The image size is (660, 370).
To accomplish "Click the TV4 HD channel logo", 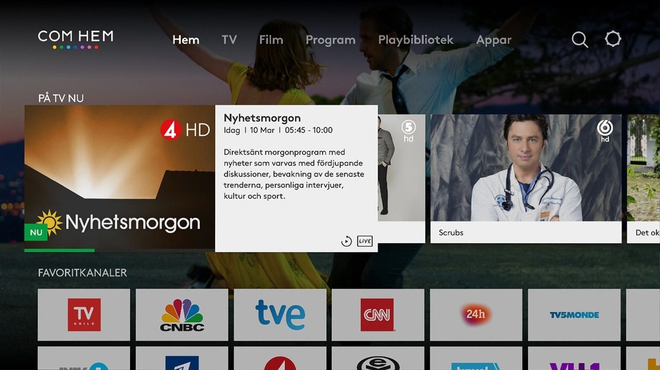I will point(185,130).
